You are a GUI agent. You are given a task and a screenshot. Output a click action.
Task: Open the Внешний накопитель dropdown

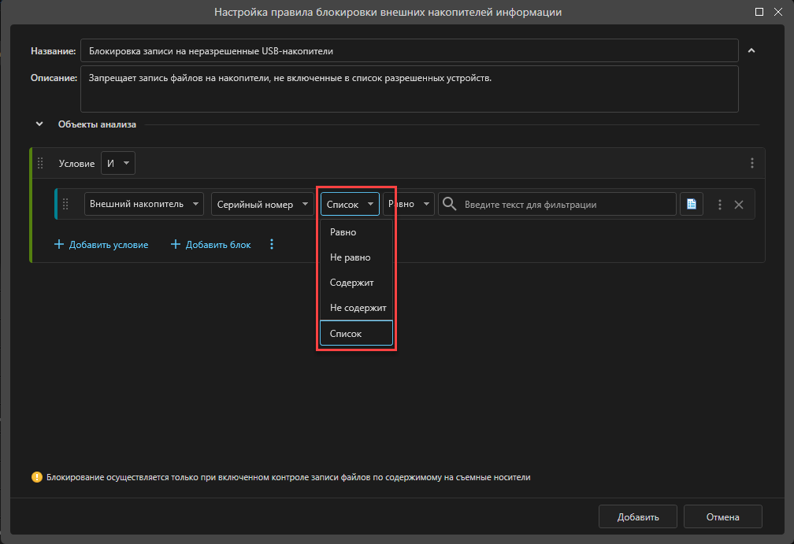click(x=144, y=204)
